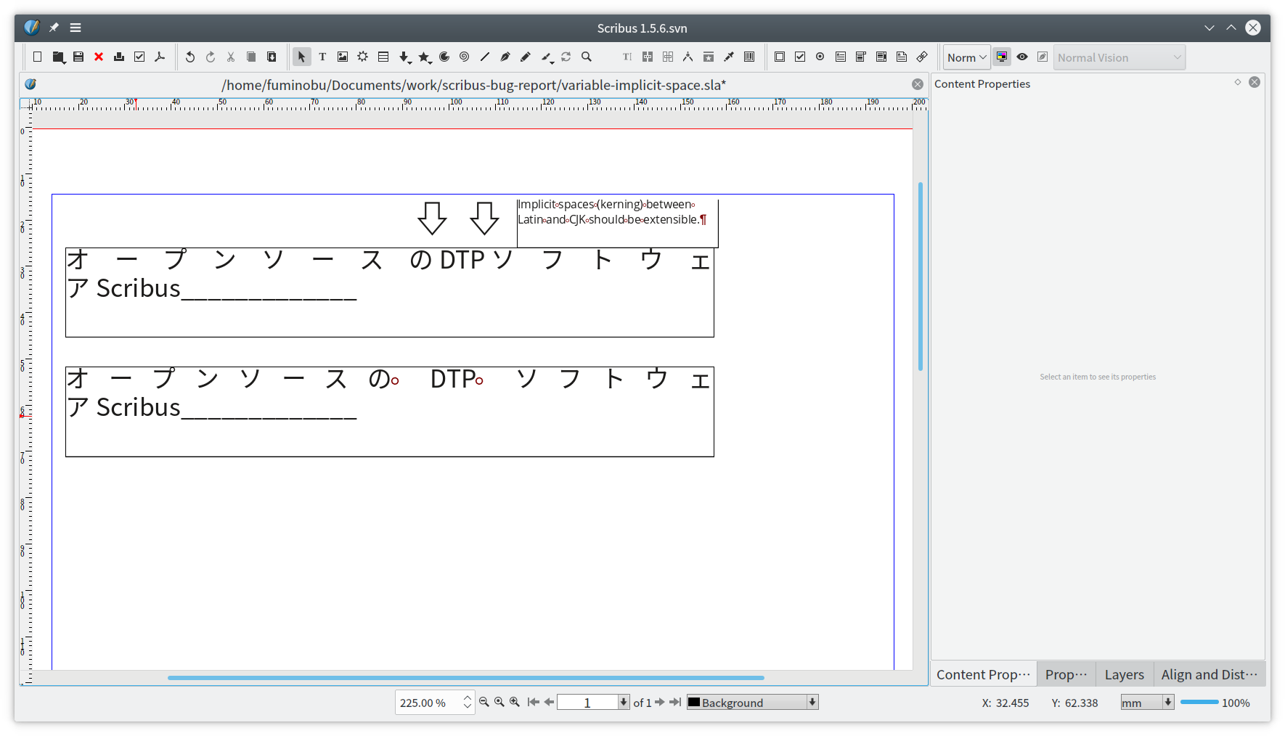Click the Eye Dropper tool
The height and width of the screenshot is (736, 1285).
pos(729,57)
